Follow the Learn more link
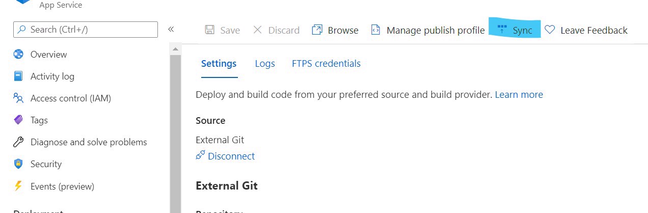The height and width of the screenshot is (213, 648). [519, 94]
